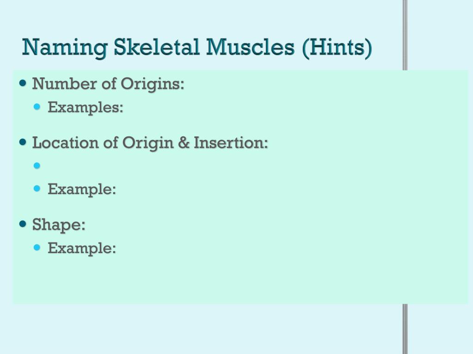Click "(Hints)" in the slide title

coord(337,48)
